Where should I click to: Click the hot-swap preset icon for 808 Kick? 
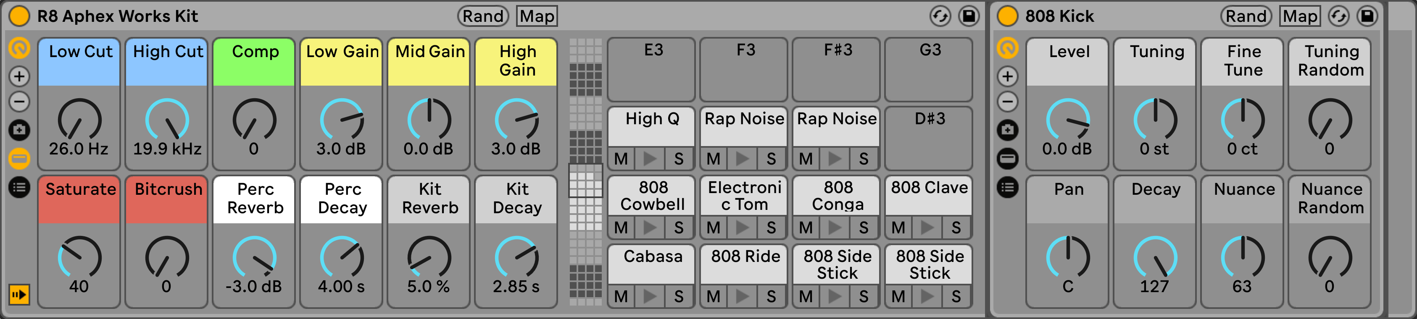(x=1338, y=16)
